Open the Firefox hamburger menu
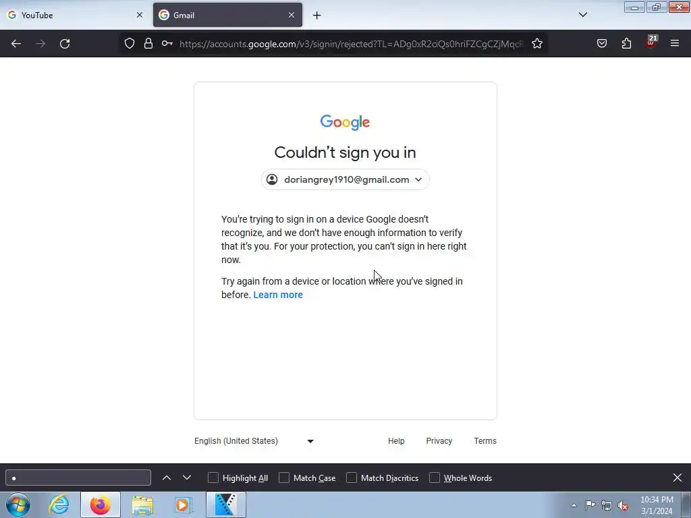 (675, 43)
